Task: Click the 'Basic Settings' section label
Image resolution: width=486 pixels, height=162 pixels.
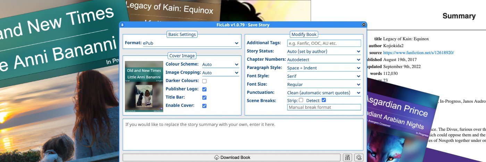Action: coord(182,34)
